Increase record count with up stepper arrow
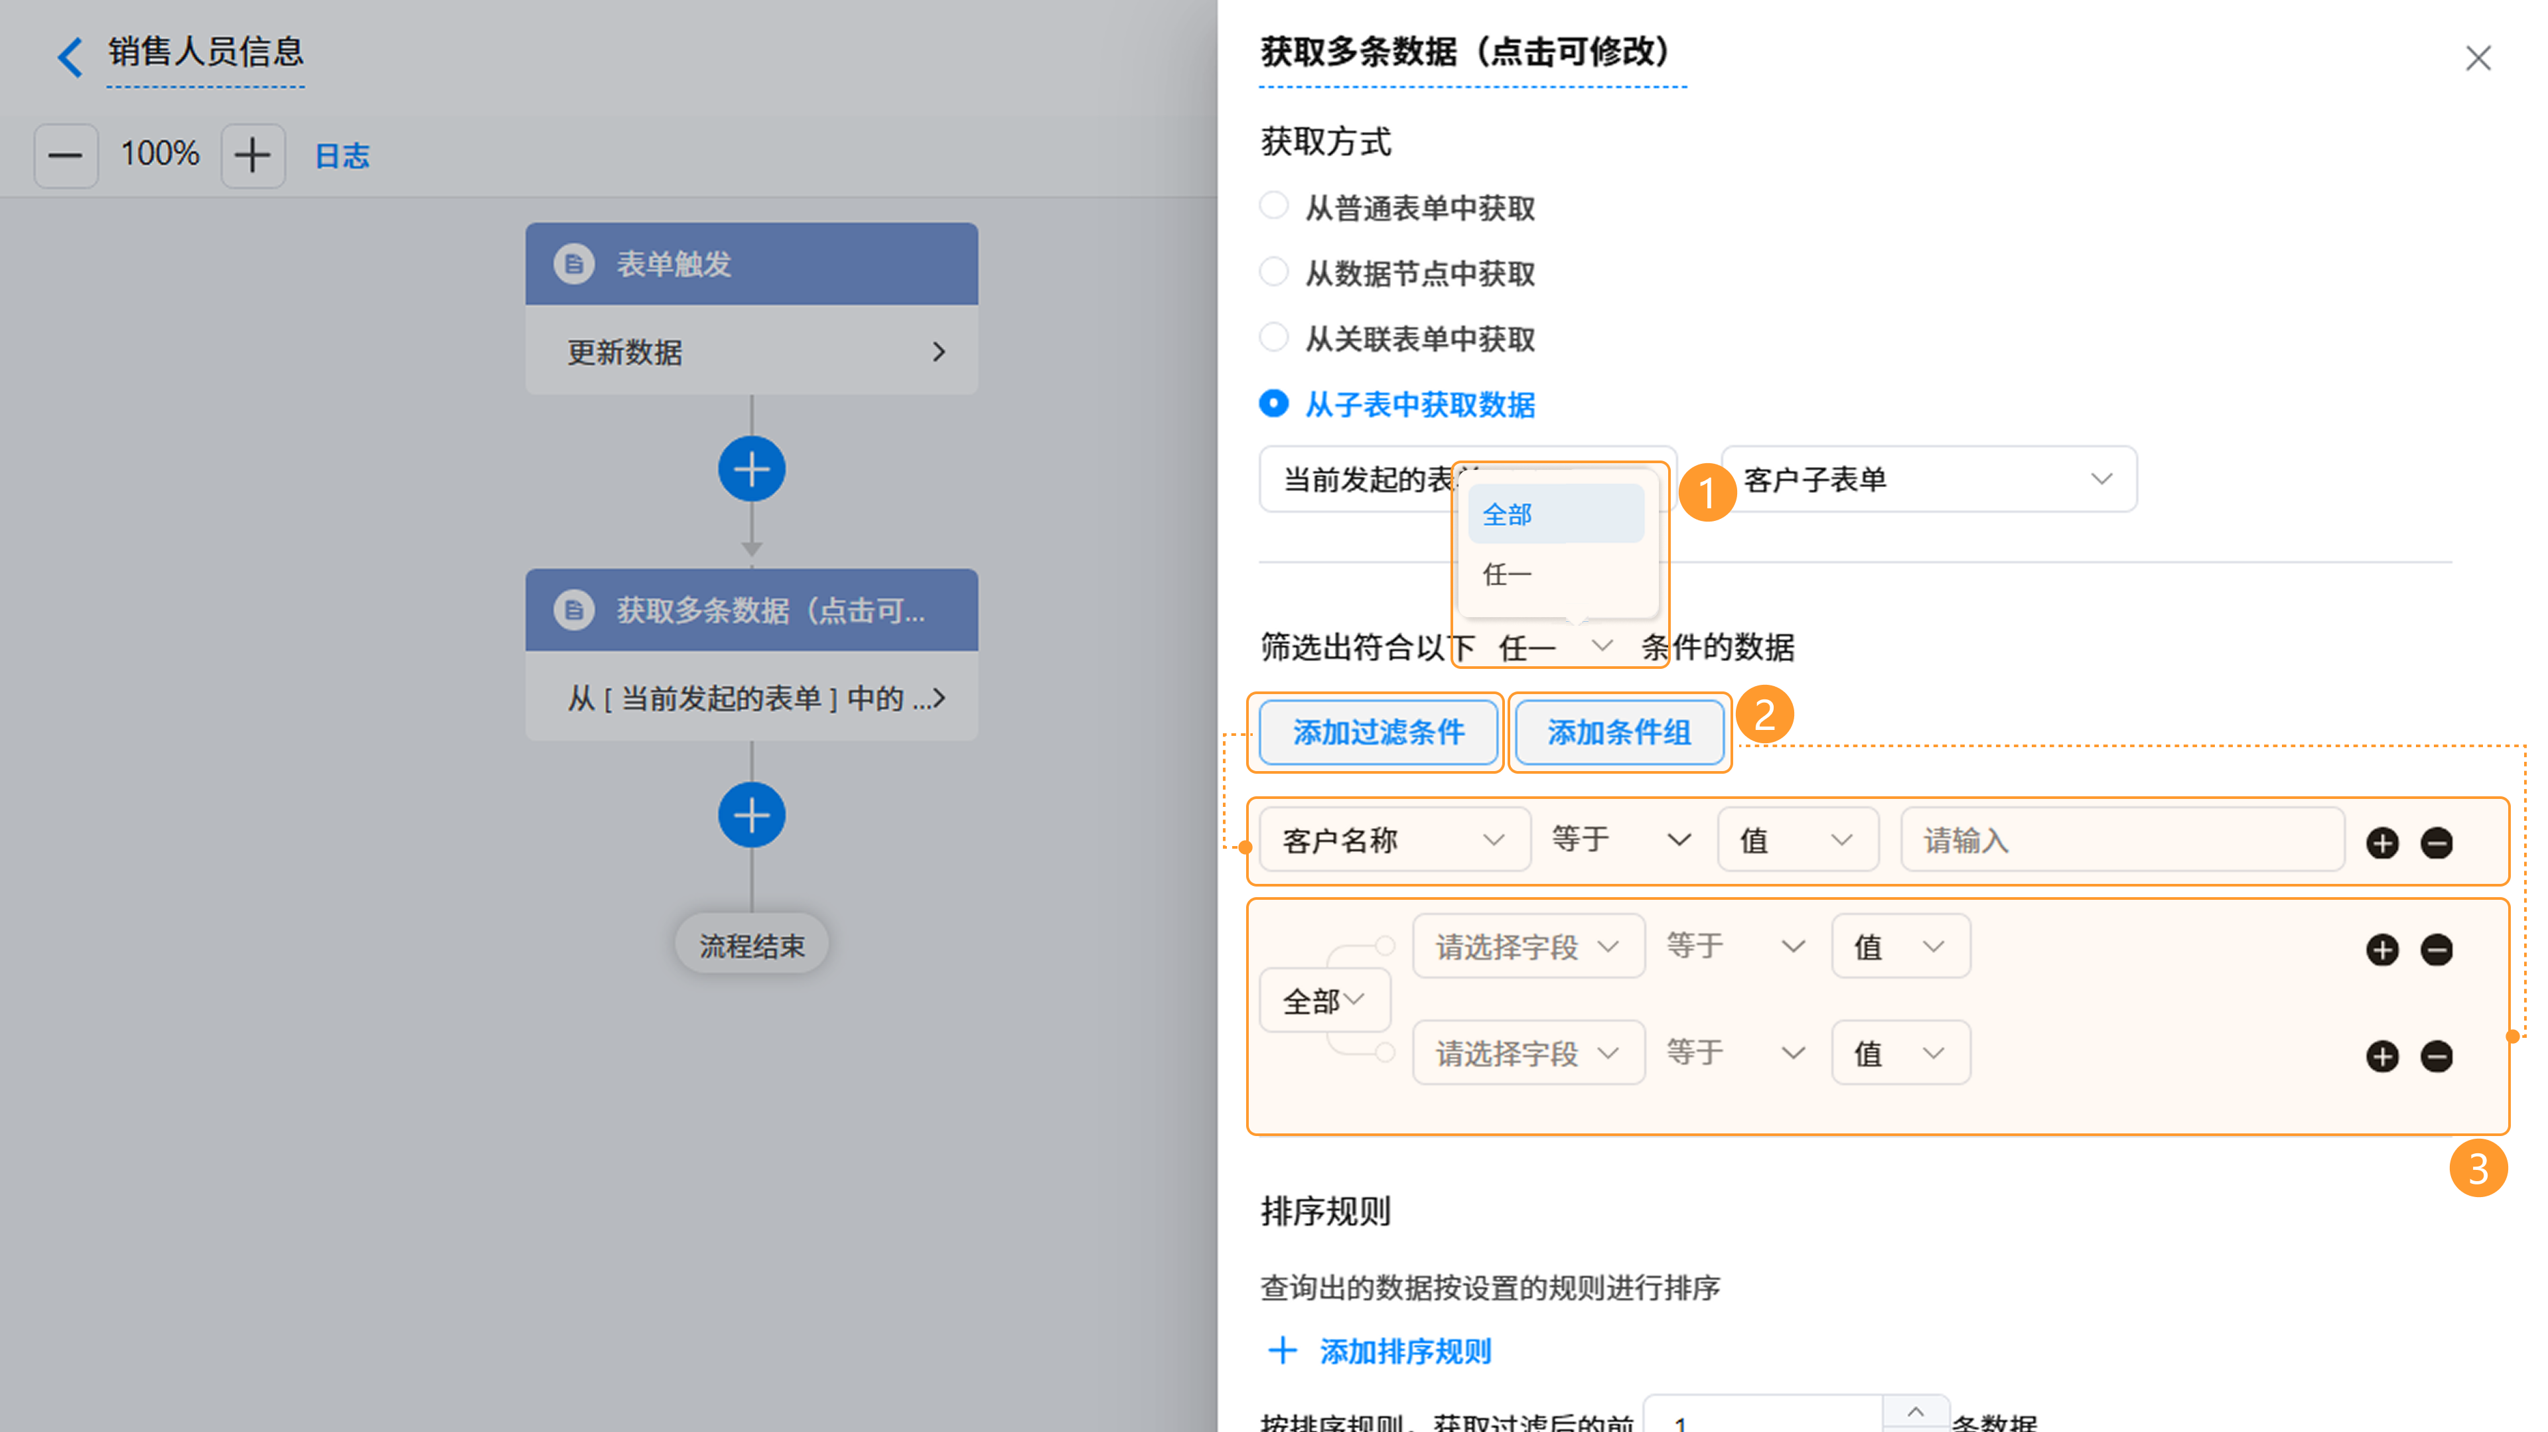The height and width of the screenshot is (1432, 2548). point(1915,1411)
